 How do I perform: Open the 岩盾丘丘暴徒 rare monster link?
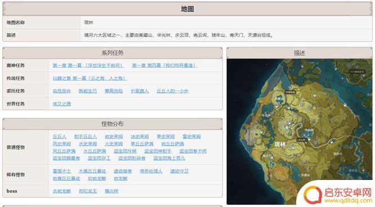[66, 178]
